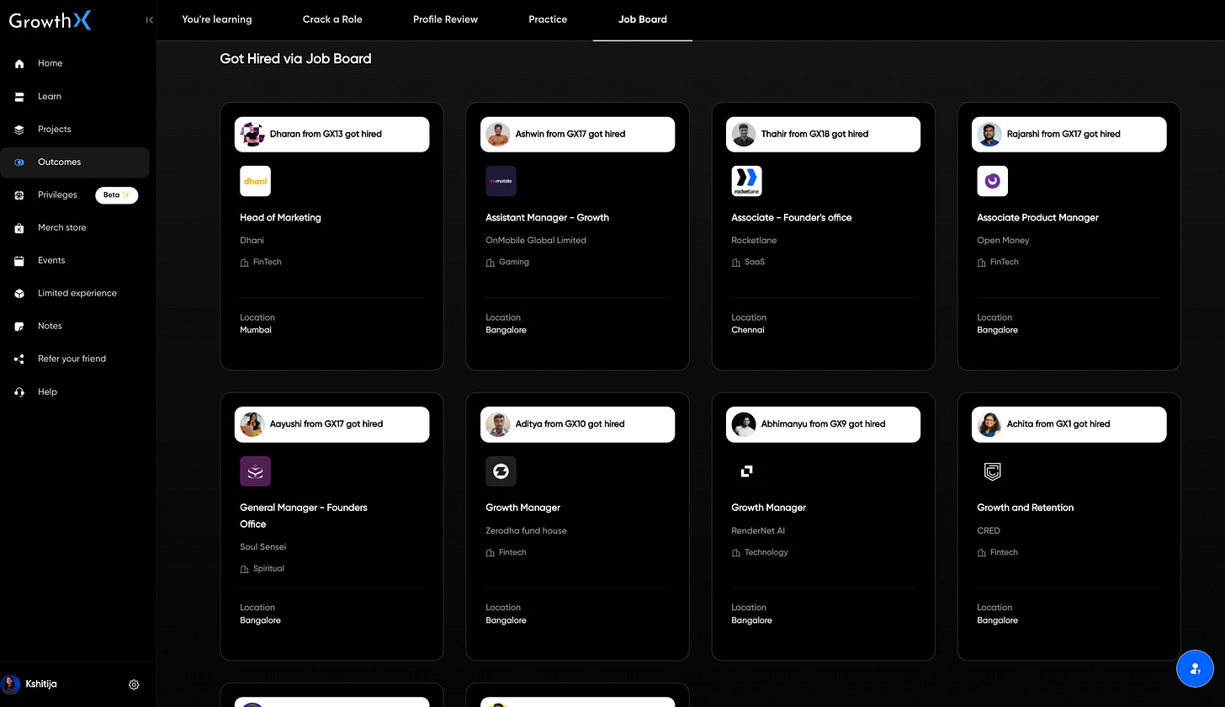Open Limited experience label
1225x707 pixels.
(x=77, y=293)
